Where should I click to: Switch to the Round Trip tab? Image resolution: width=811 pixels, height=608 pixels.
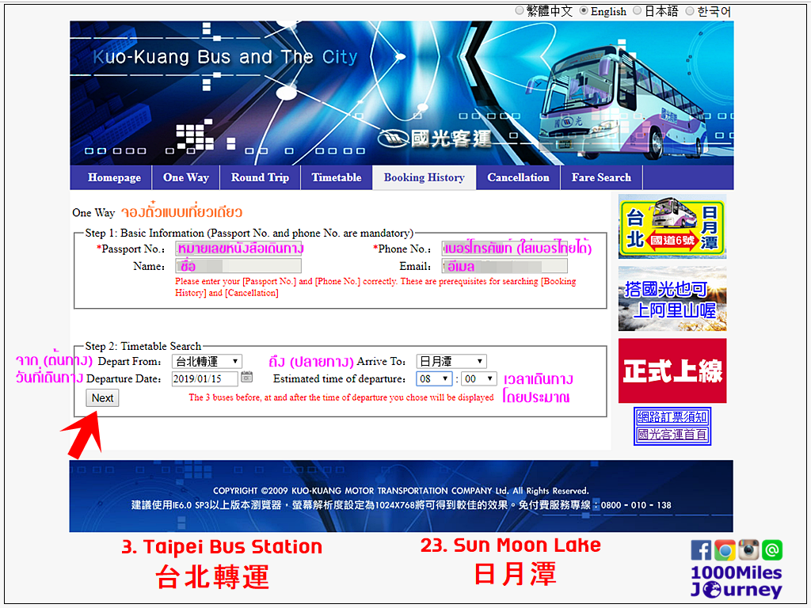coord(260,177)
